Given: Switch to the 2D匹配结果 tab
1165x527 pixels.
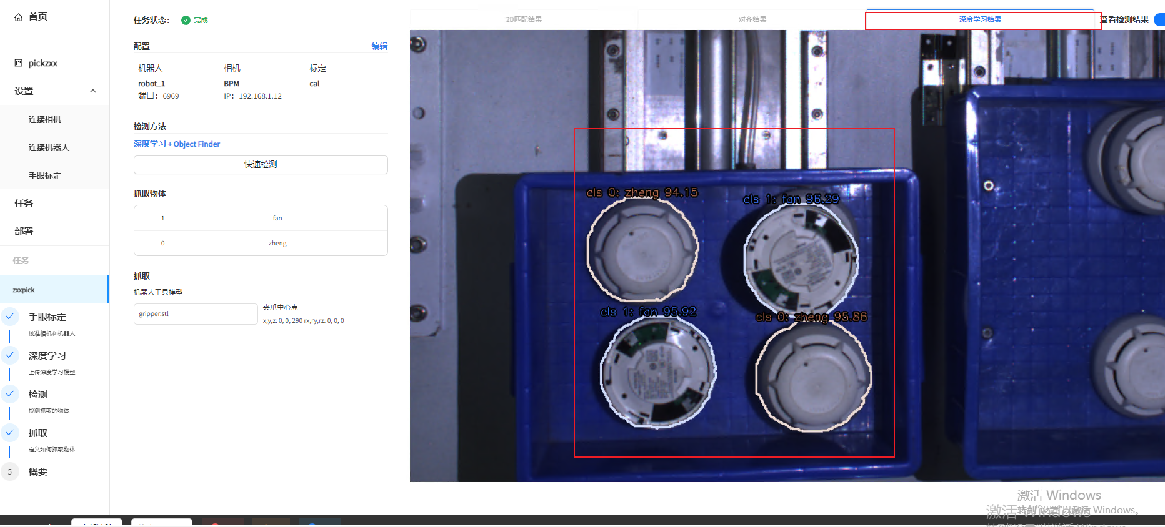Looking at the screenshot, I should 524,19.
